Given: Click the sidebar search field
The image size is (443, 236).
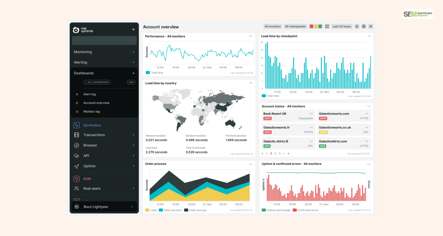Looking at the screenshot, I should [104, 40].
